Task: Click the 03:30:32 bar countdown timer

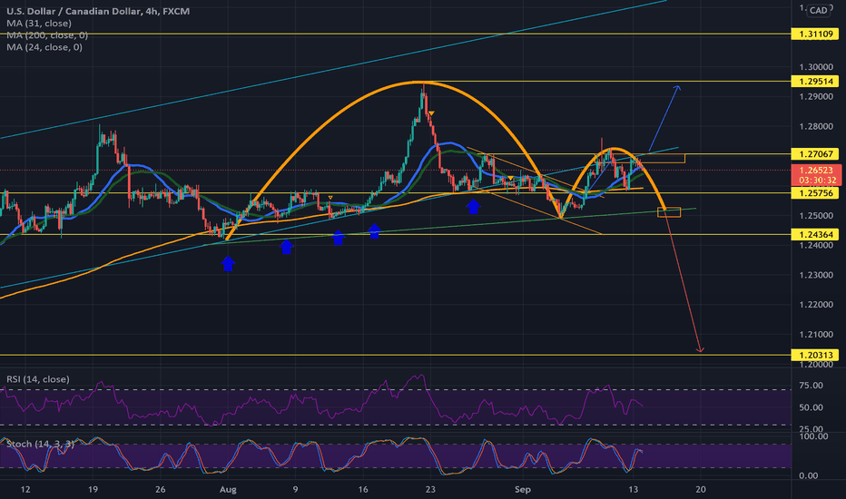Action: click(x=816, y=181)
